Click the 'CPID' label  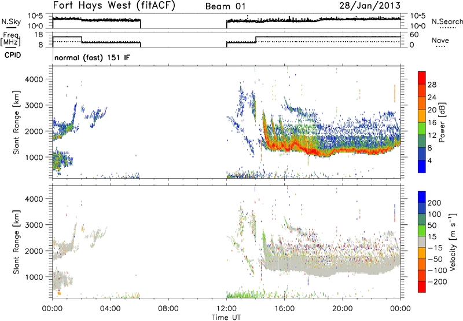[x=13, y=55]
